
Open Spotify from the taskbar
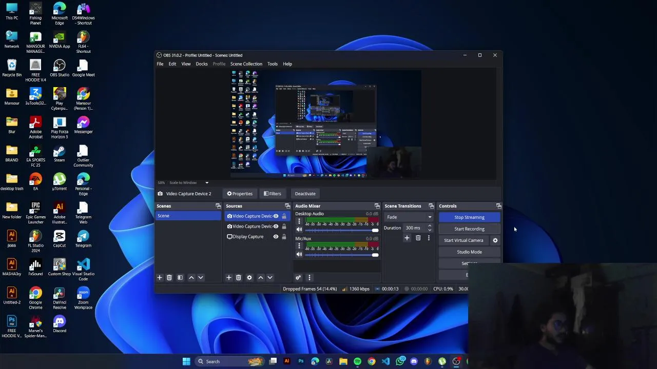tap(357, 361)
